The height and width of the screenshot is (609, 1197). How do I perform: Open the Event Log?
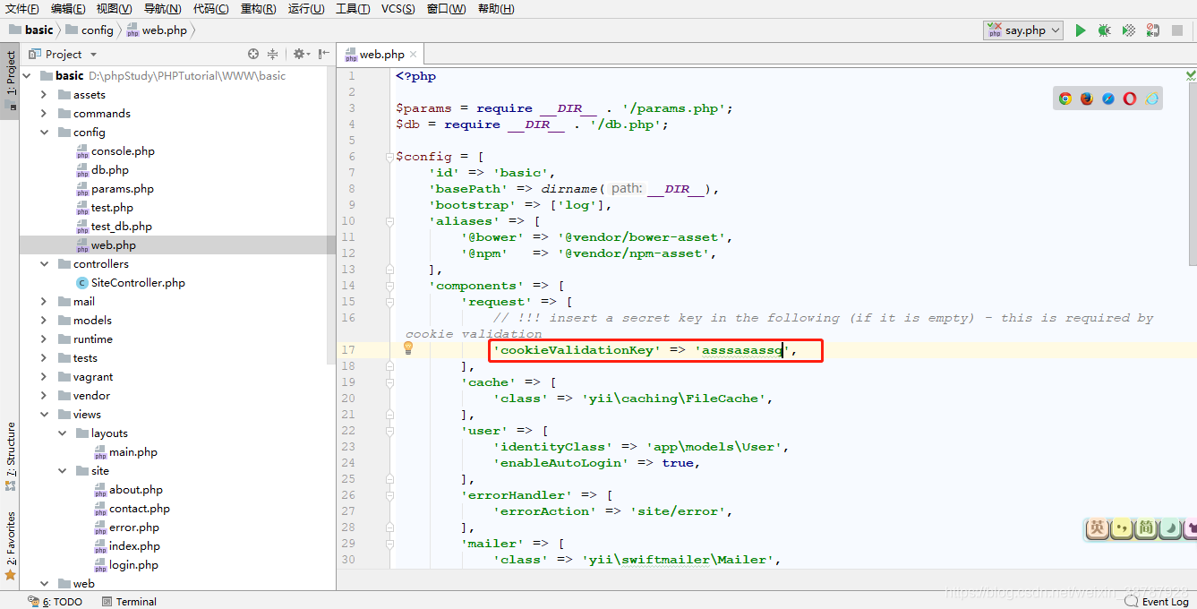(x=1157, y=602)
